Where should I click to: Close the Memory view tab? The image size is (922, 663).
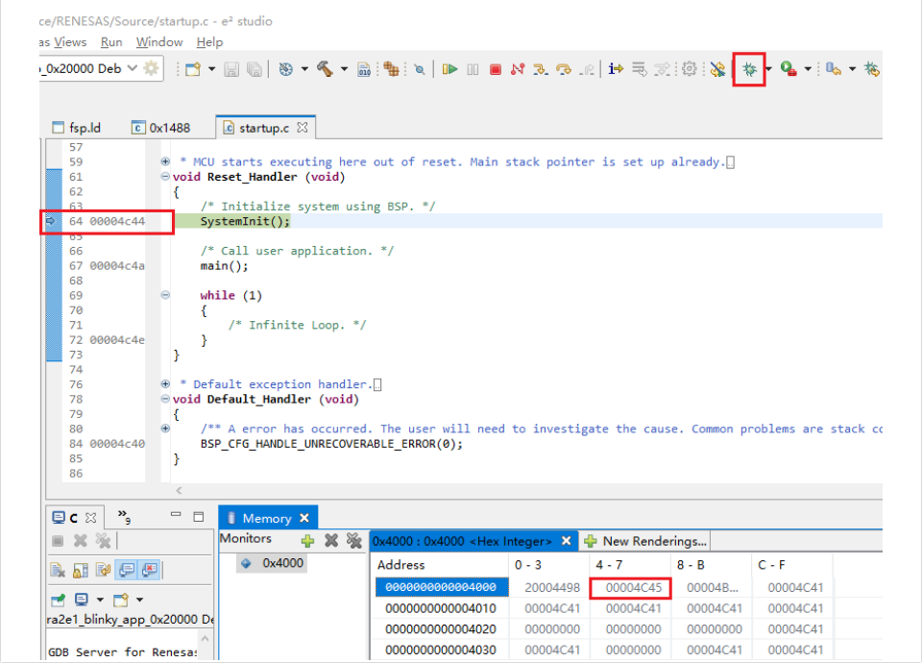coord(304,518)
